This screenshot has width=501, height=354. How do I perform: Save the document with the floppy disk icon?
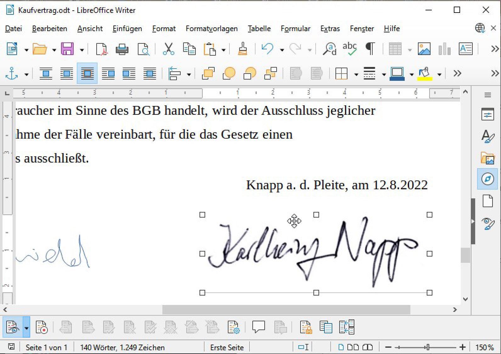67,49
